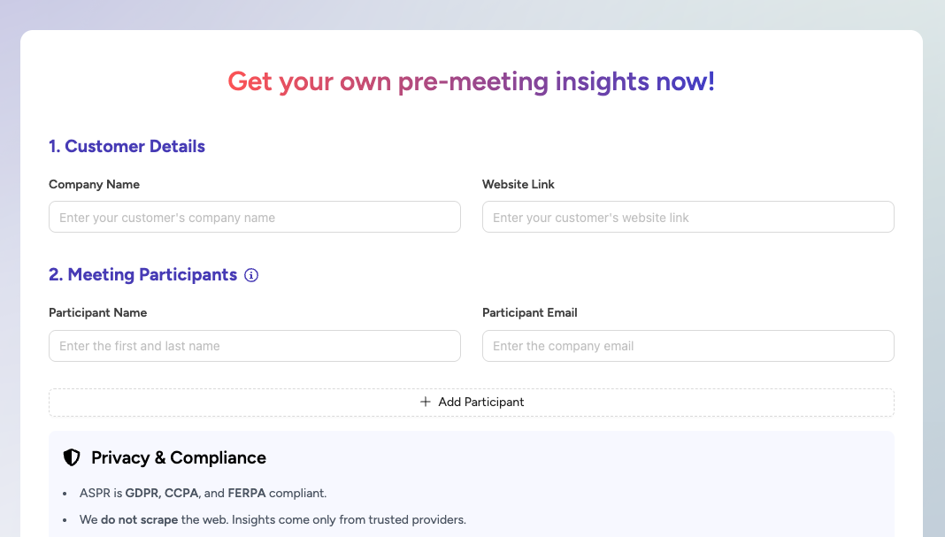Screen dimensions: 945x537
Task: Click the bold 'FERPA' compliance word
Action: (x=247, y=494)
